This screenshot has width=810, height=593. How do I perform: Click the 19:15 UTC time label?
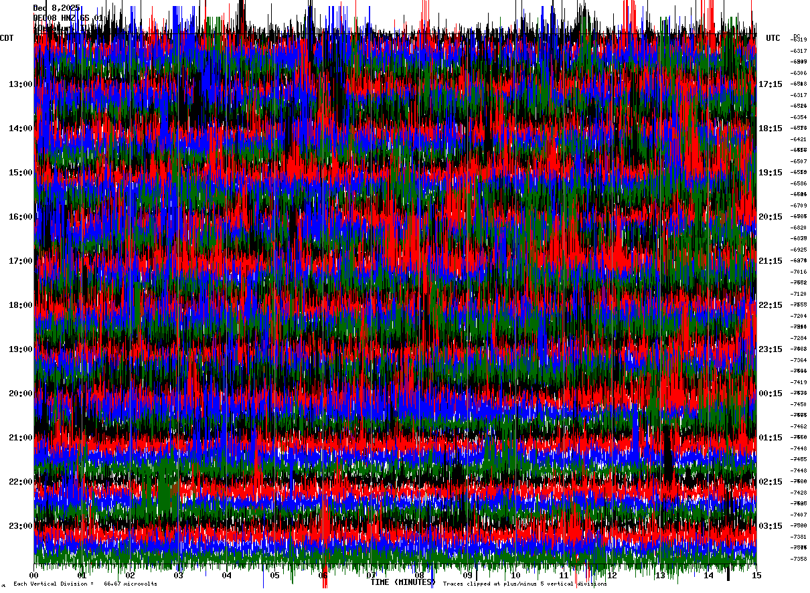(x=771, y=173)
